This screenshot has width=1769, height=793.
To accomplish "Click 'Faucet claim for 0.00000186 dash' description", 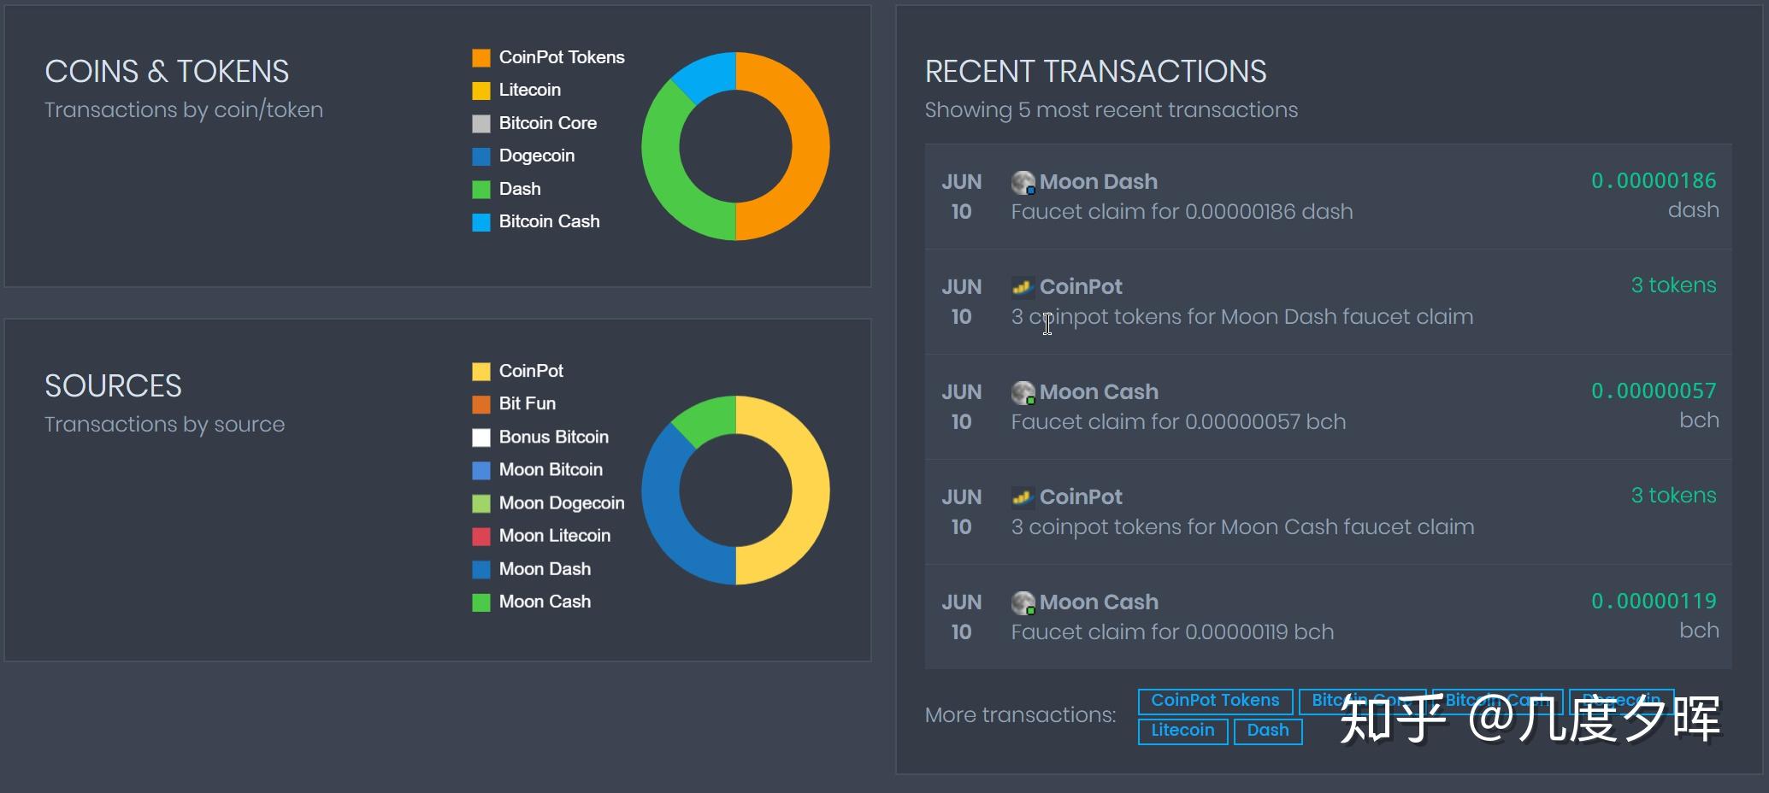I will pos(1182,212).
